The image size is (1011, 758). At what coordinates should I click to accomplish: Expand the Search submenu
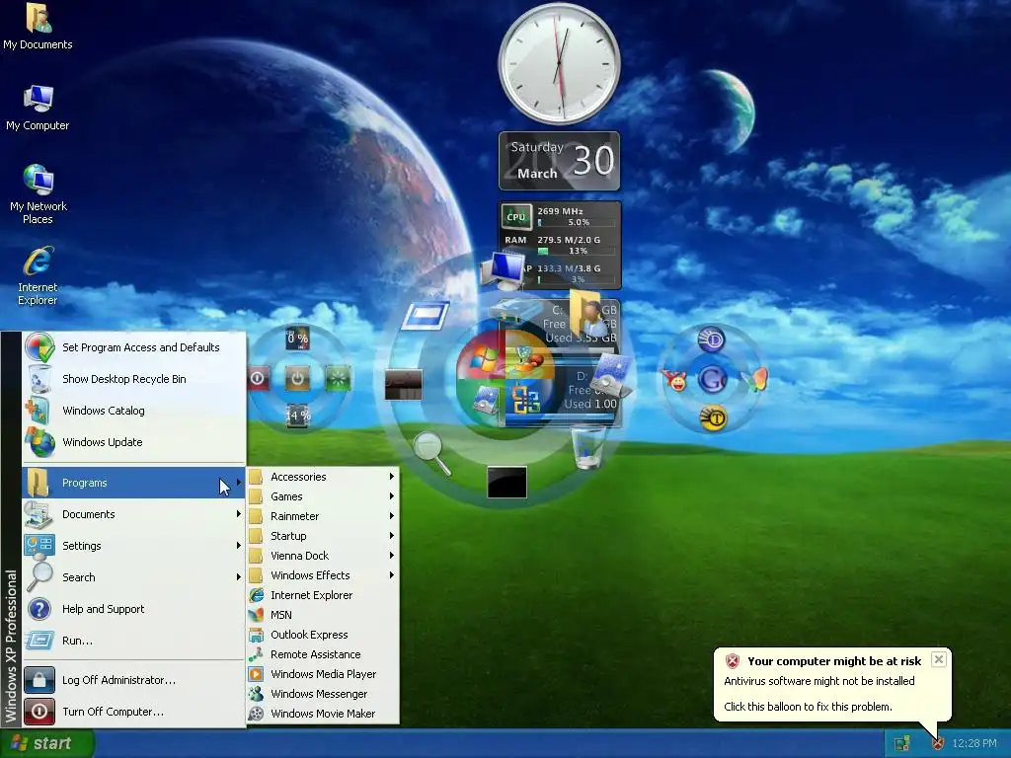(x=134, y=577)
